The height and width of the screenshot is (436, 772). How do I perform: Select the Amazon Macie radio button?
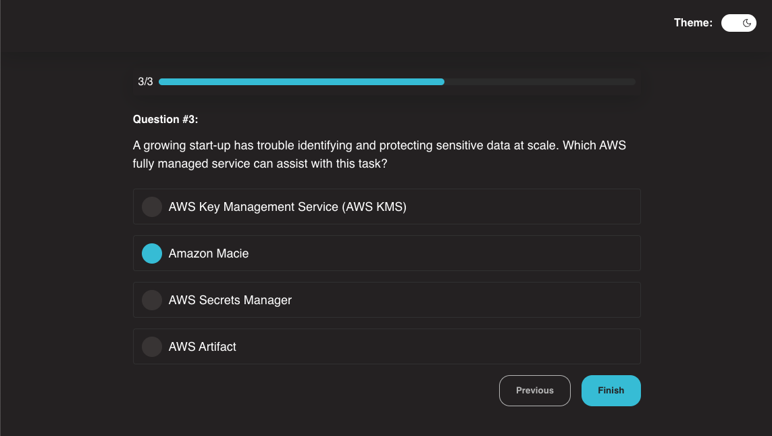coord(152,253)
